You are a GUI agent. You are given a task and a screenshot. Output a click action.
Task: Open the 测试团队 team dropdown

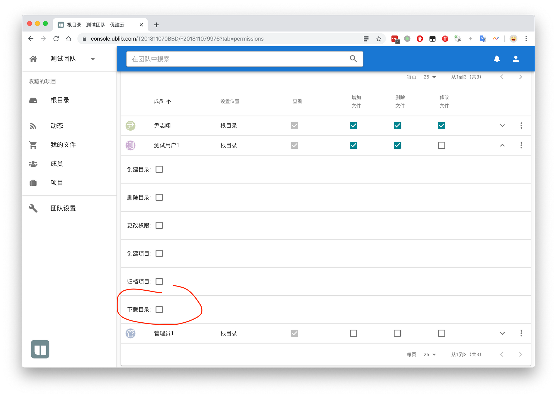point(93,59)
